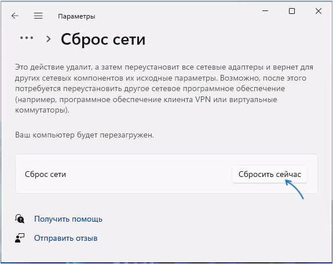Click the get help headset icon

pyautogui.click(x=20, y=219)
